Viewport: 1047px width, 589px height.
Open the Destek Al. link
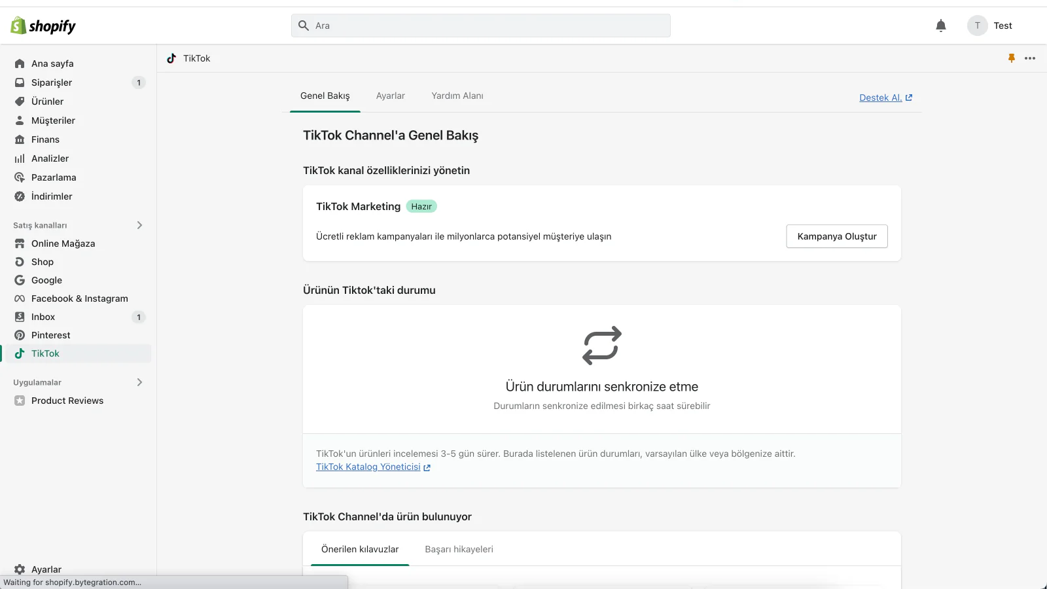click(x=886, y=98)
